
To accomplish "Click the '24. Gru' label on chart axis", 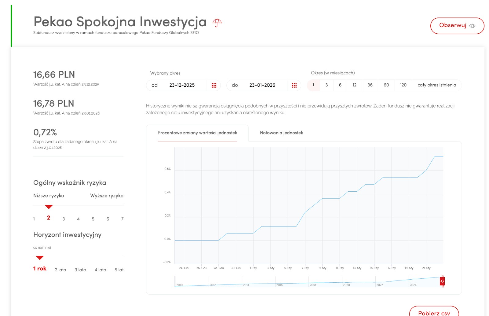I will pyautogui.click(x=184, y=268).
